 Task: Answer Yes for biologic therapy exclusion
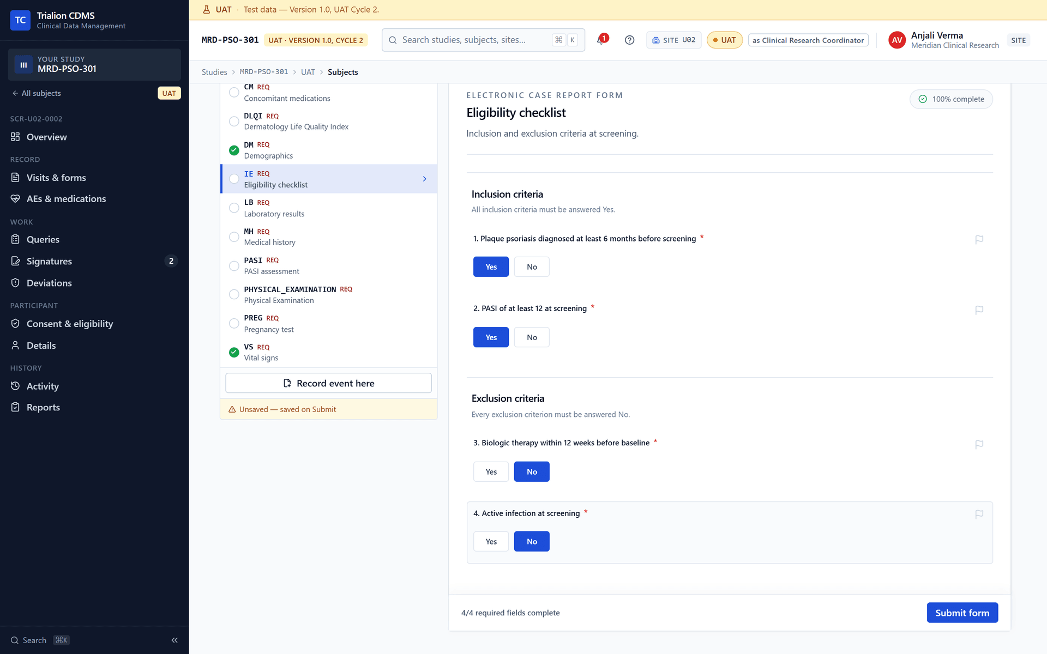click(491, 471)
